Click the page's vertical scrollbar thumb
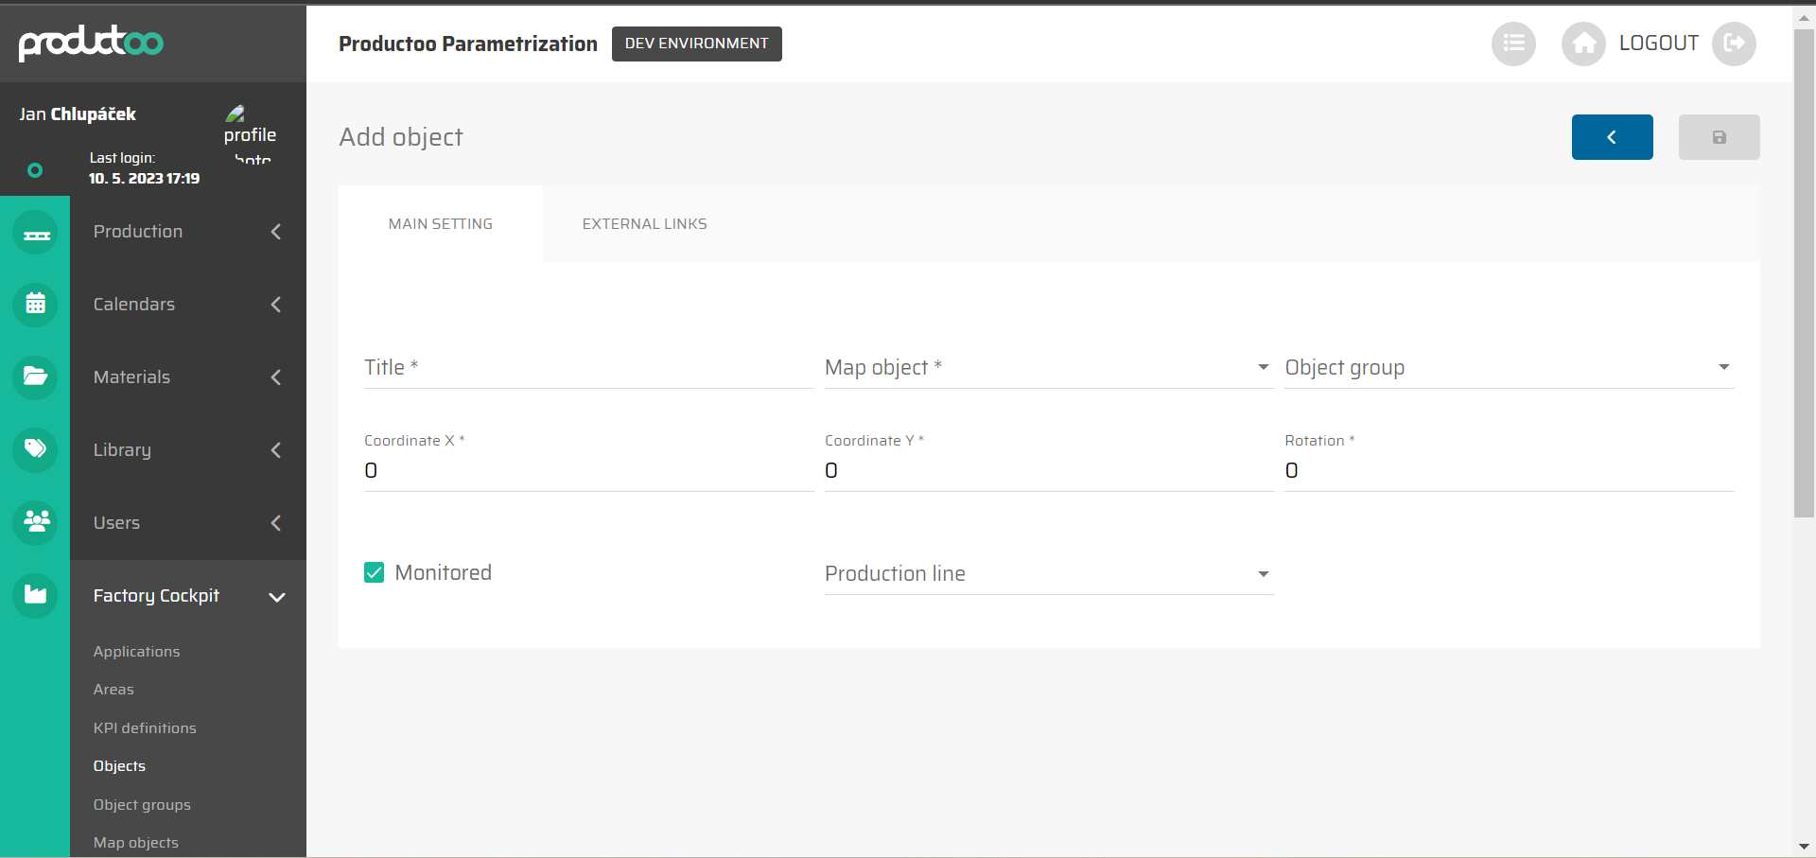This screenshot has height=858, width=1816. click(1804, 272)
